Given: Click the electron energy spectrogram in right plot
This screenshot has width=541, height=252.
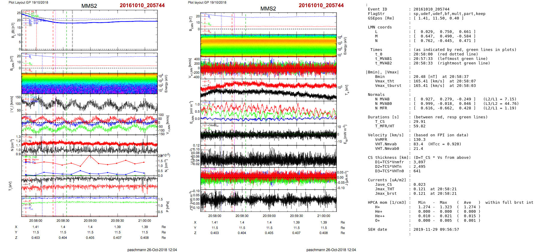Looking at the screenshot, I should click(x=268, y=45).
